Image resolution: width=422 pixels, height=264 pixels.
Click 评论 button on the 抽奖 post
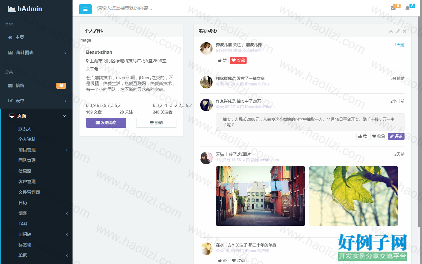[396, 136]
